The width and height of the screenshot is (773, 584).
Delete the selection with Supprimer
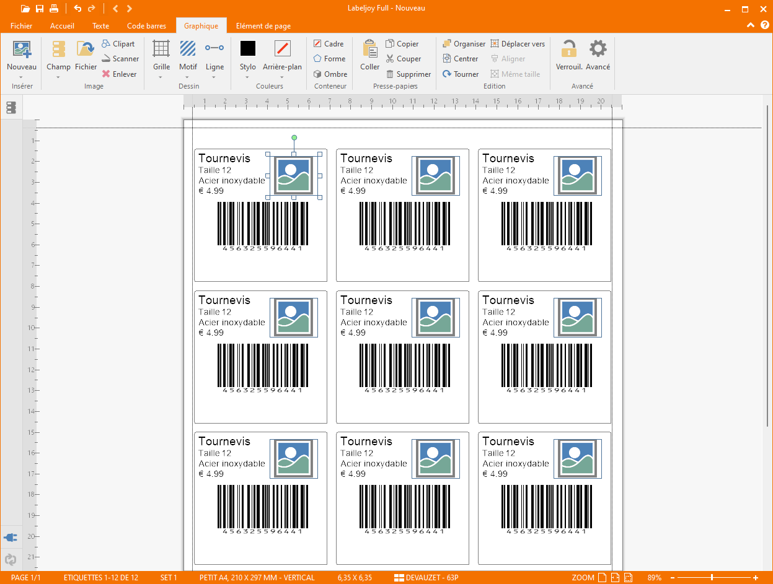pyautogui.click(x=409, y=74)
